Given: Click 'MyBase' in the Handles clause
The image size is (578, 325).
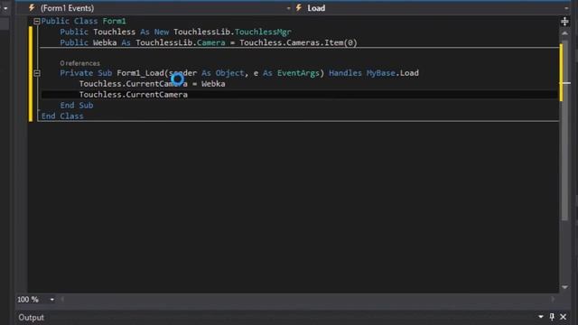Looking at the screenshot, I should 380,73.
